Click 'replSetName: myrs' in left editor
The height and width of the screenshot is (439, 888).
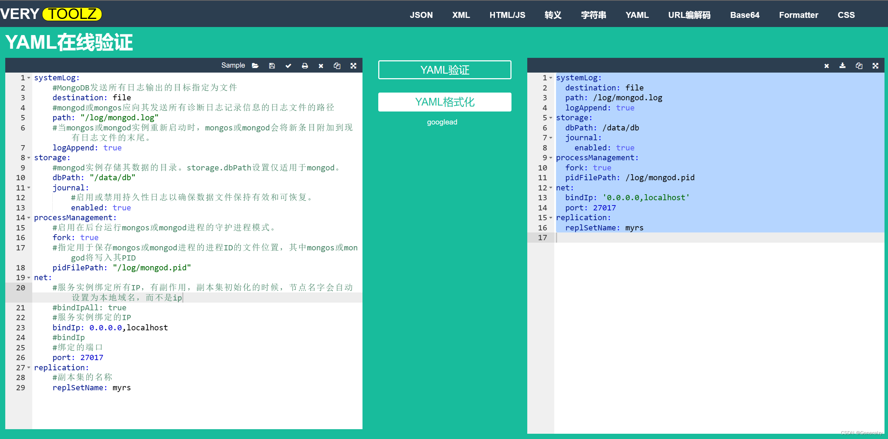(x=91, y=388)
